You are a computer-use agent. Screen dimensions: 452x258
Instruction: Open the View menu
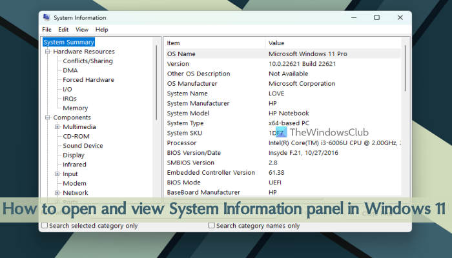point(82,30)
